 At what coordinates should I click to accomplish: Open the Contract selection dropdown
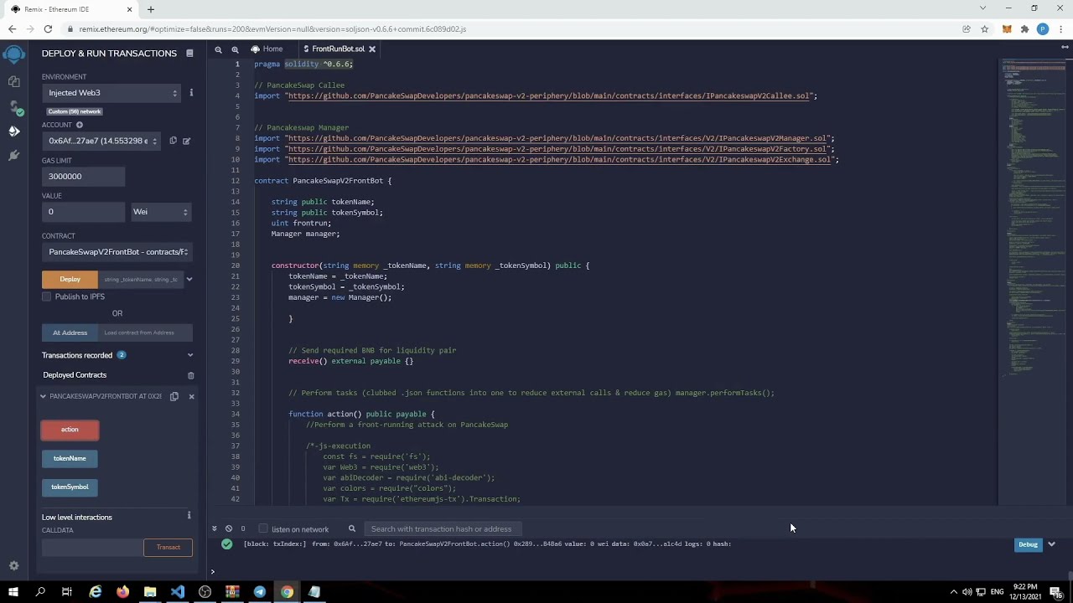pos(117,252)
